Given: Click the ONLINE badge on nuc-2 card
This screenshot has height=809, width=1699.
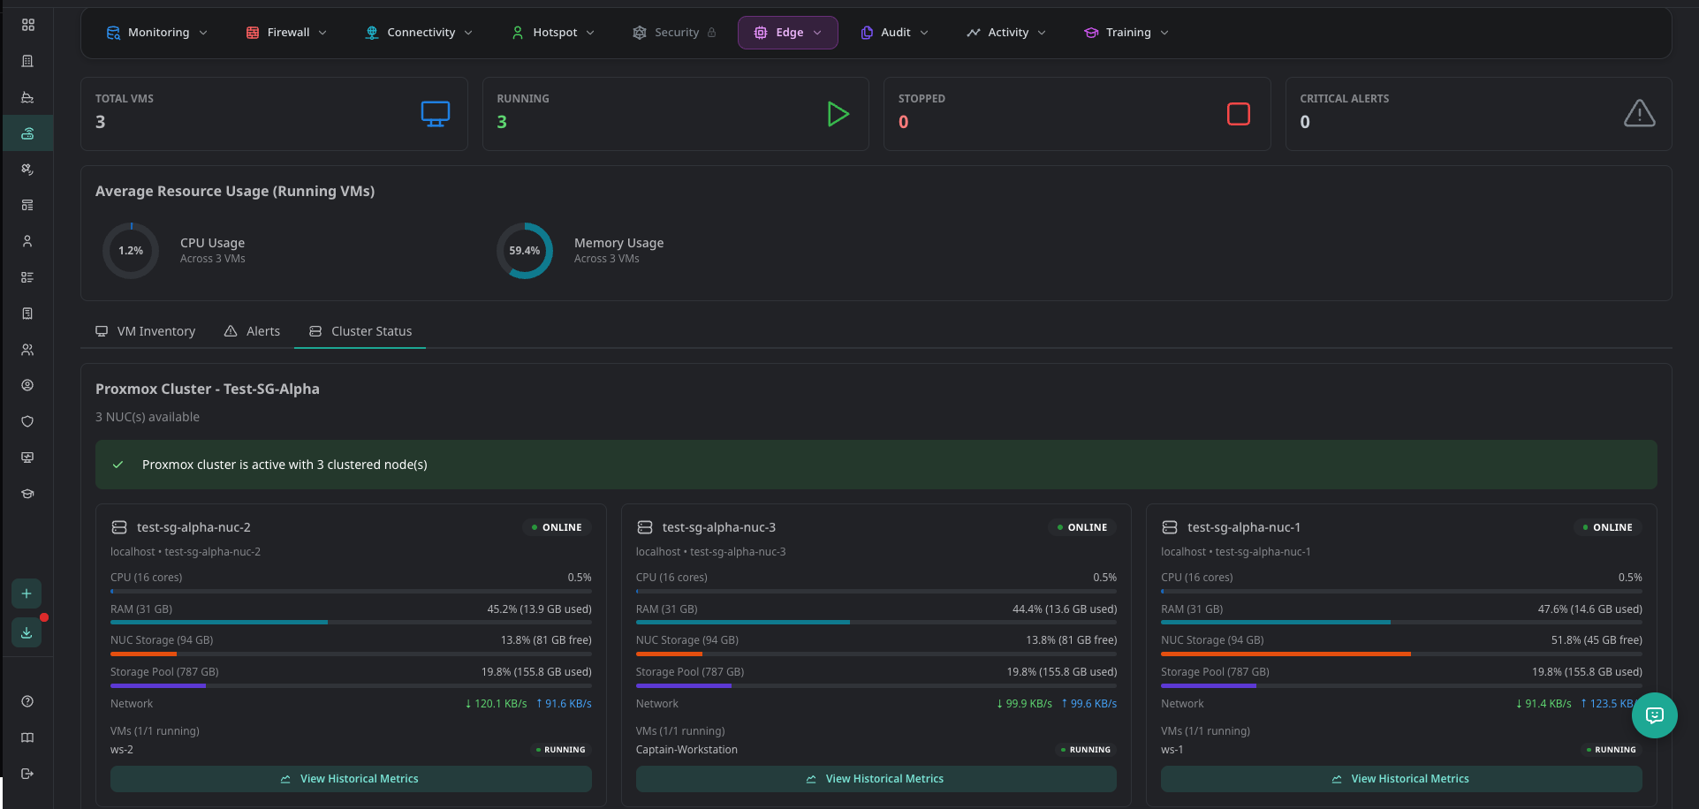Looking at the screenshot, I should (557, 527).
